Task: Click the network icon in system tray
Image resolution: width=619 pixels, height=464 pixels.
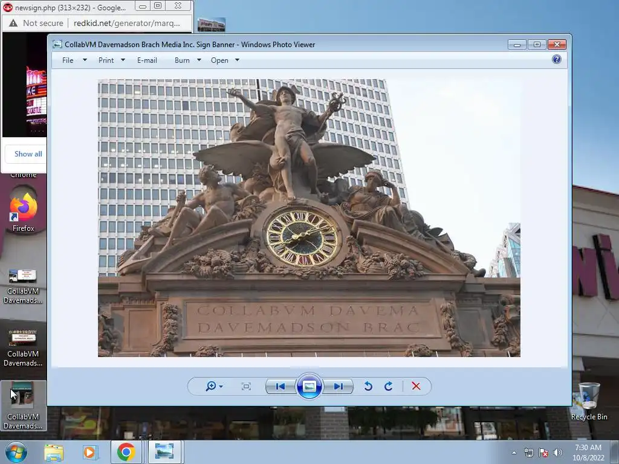Action: tap(528, 453)
